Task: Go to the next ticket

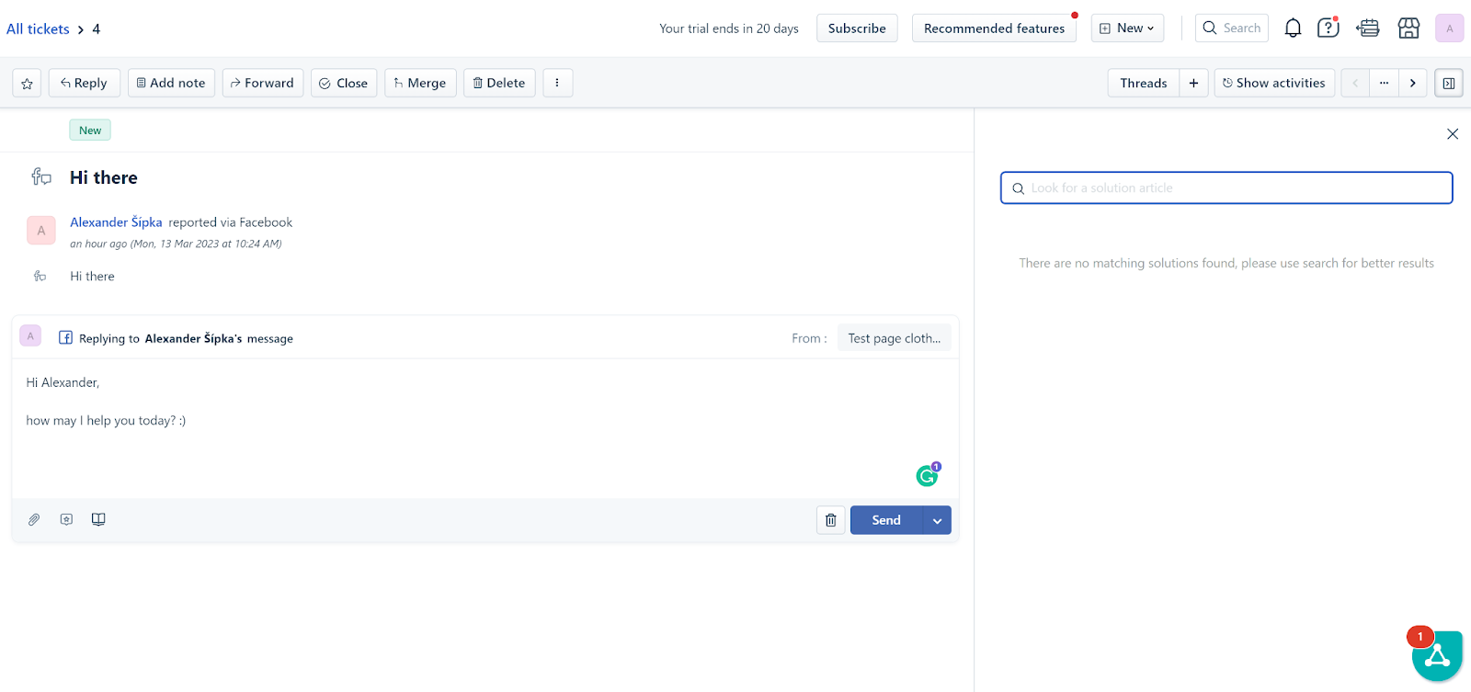Action: (1412, 83)
